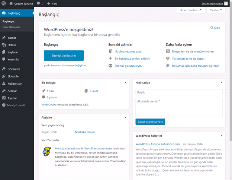Click the Sayfalar pages icon
232x180 pixels.
tap(4, 52)
